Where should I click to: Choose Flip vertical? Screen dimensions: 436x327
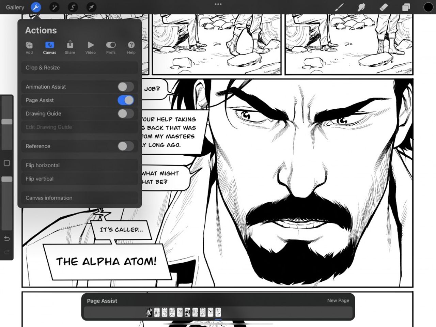pos(80,178)
